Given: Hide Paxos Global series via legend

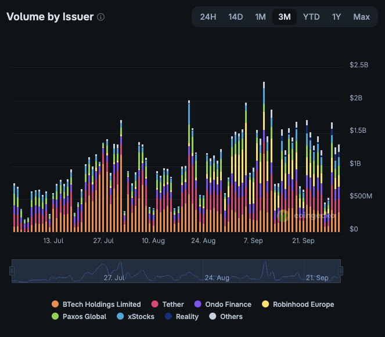Looking at the screenshot, I should pyautogui.click(x=79, y=317).
